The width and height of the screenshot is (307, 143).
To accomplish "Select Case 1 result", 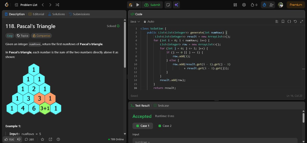I will 143,126.
